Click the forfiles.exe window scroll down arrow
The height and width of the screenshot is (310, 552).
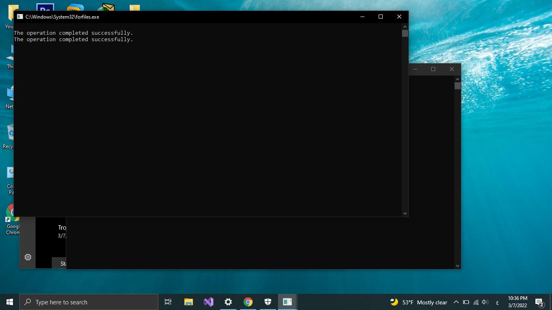[x=405, y=214]
